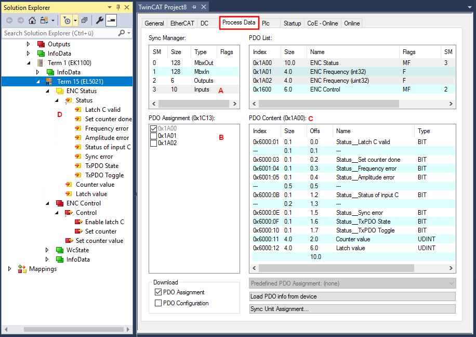Click the Counter value variable icon
The width and height of the screenshot is (476, 337).
click(69, 185)
